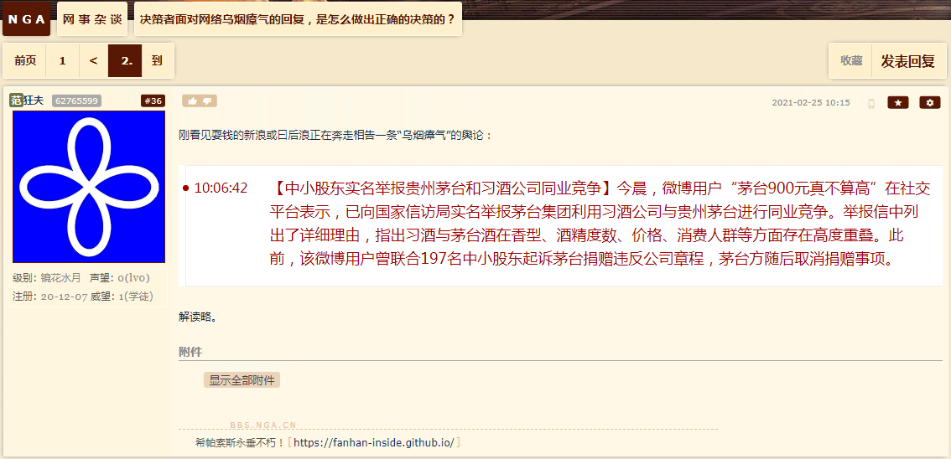Viewport: 951px width, 459px height.
Task: Open the 网事杂谈 forum section
Action: 92,18
